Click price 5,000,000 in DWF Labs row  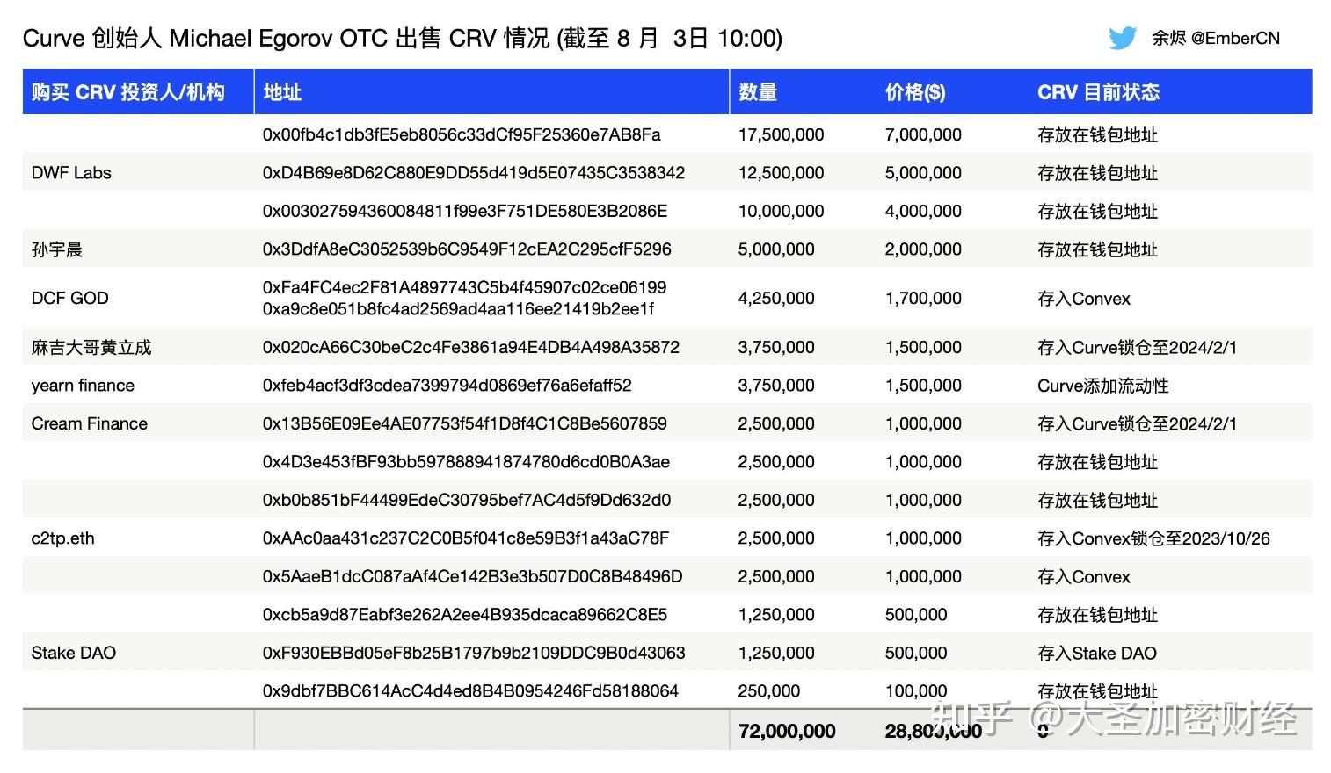[923, 173]
